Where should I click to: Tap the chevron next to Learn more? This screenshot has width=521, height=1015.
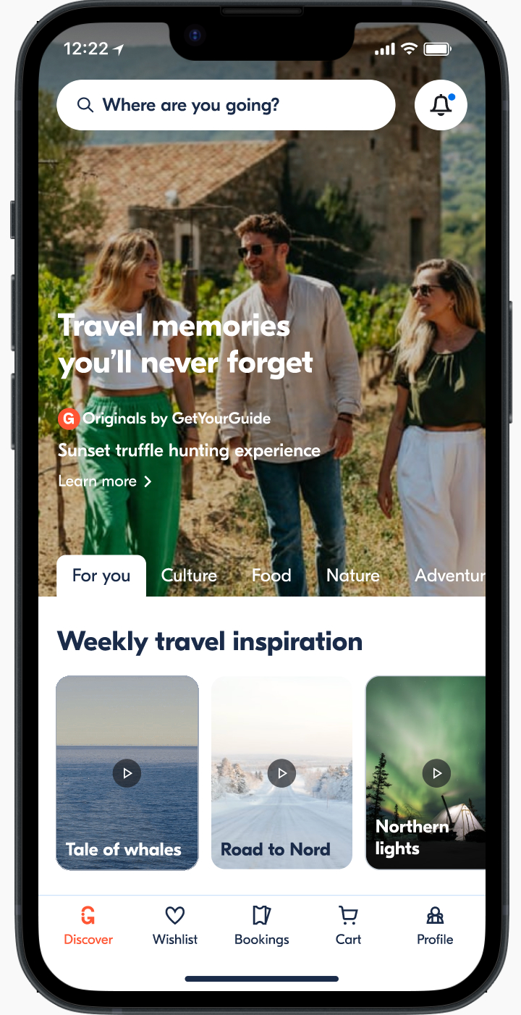pos(148,481)
